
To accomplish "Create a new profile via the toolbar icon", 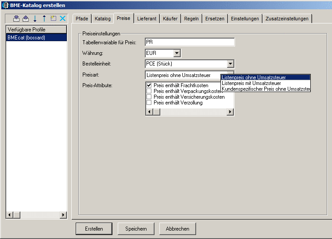I will click(54, 19).
